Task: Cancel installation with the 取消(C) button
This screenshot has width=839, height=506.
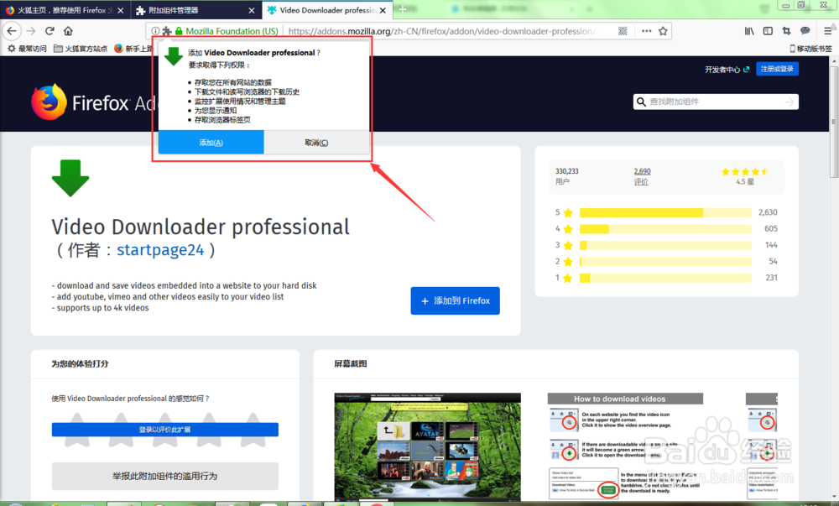Action: coord(316,143)
